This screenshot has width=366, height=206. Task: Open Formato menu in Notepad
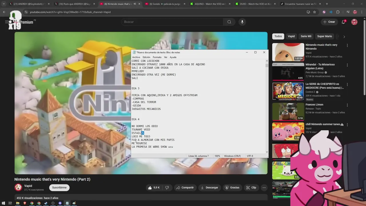pyautogui.click(x=157, y=57)
